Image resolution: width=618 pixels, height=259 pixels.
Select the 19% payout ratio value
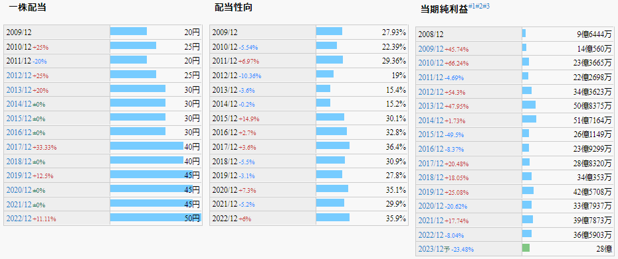tap(399, 76)
